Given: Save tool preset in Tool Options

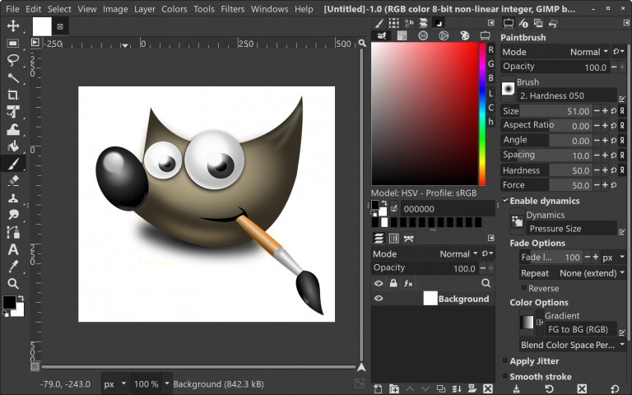Looking at the screenshot, I should tap(516, 389).
